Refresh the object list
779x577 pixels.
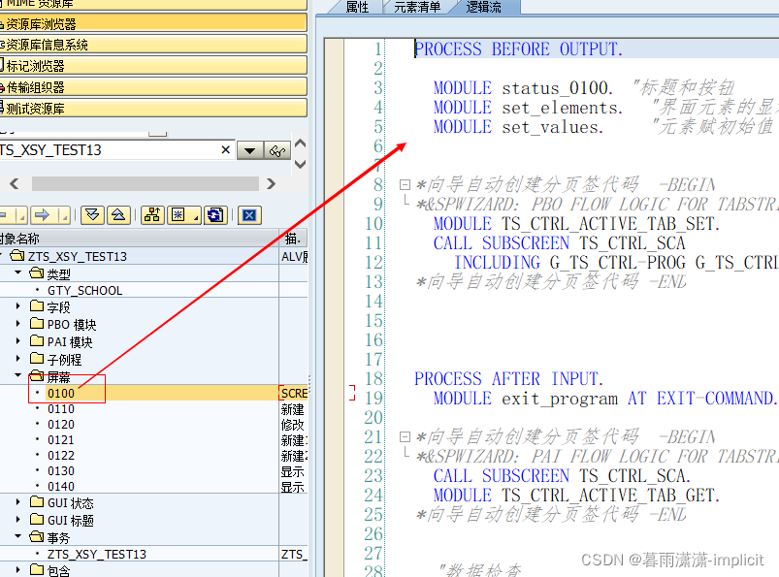tap(215, 215)
